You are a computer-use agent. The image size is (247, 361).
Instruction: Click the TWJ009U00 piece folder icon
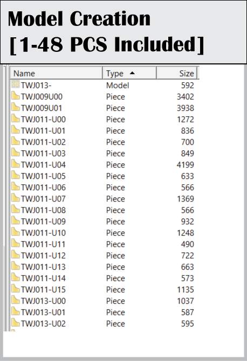coord(16,95)
